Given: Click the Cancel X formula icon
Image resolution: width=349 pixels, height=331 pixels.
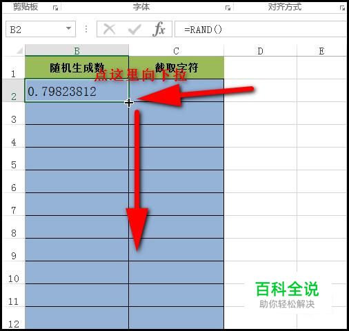Looking at the screenshot, I should 109,29.
